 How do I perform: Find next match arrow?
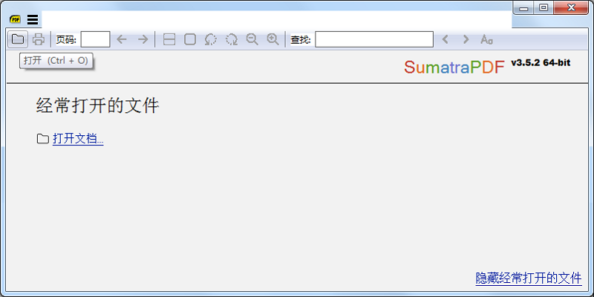click(x=466, y=39)
